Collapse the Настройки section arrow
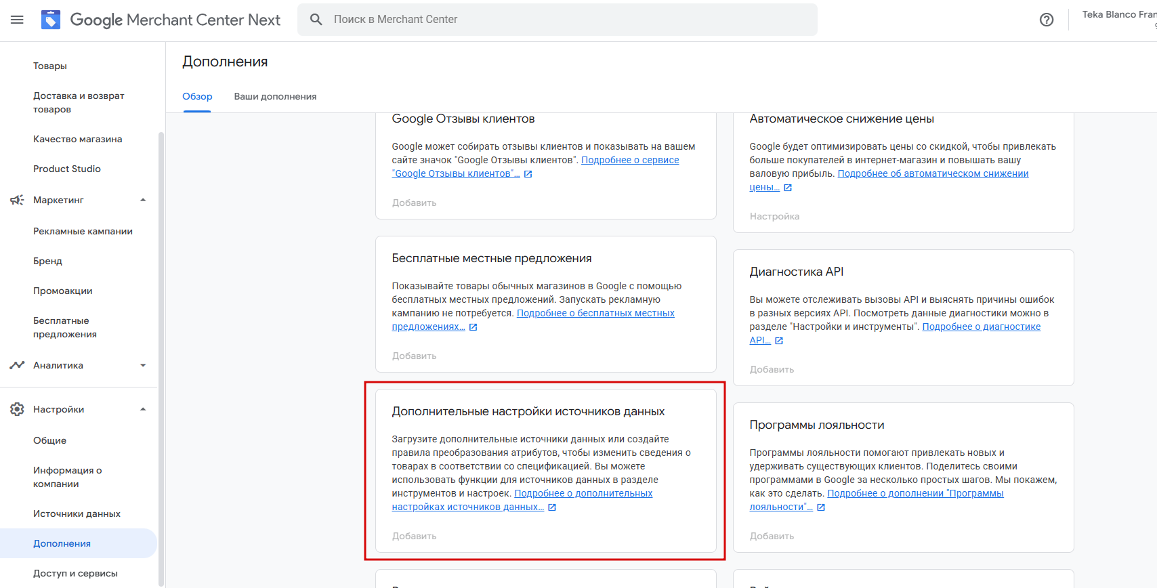 (x=143, y=409)
